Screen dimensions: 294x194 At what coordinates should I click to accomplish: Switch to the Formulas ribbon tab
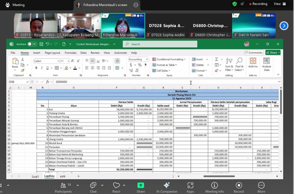(70, 53)
